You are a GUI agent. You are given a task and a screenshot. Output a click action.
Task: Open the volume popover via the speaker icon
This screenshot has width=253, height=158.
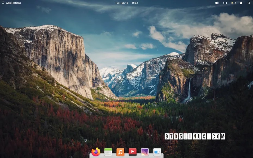(x=217, y=3)
